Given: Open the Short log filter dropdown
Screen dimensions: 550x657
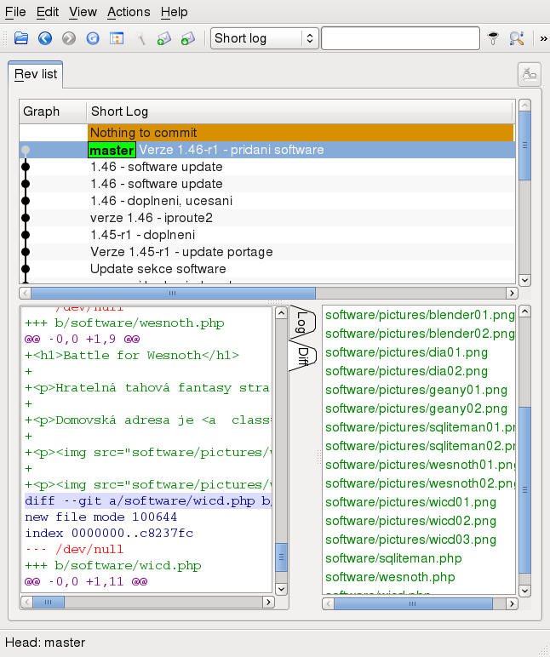Looking at the screenshot, I should point(264,38).
